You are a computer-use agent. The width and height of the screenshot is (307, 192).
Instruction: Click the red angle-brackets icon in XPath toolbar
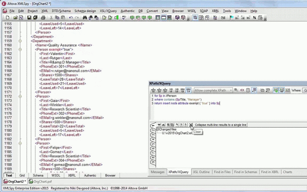(x=242, y=90)
